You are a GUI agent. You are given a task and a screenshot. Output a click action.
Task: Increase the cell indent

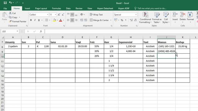[x=86, y=20]
